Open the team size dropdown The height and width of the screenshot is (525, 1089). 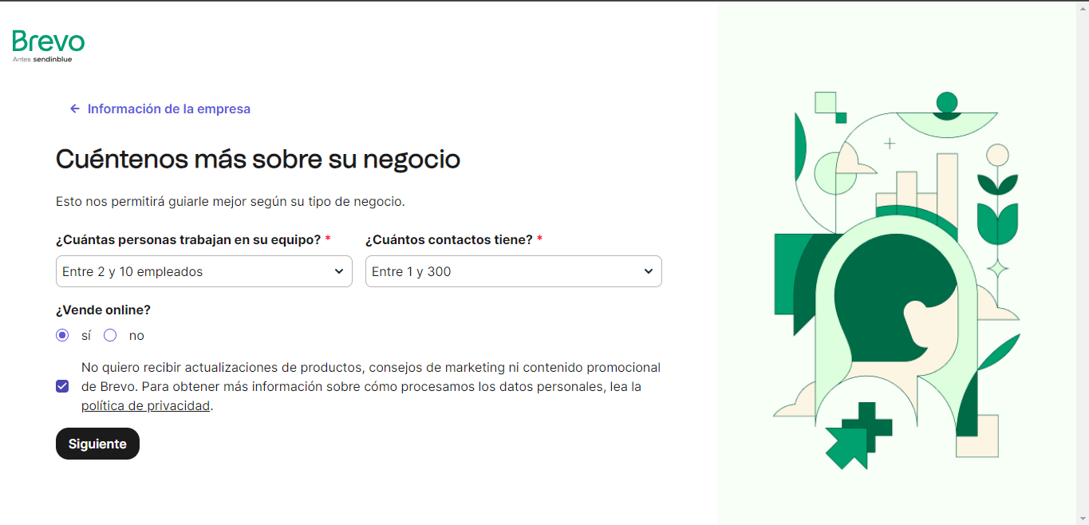[x=204, y=271]
